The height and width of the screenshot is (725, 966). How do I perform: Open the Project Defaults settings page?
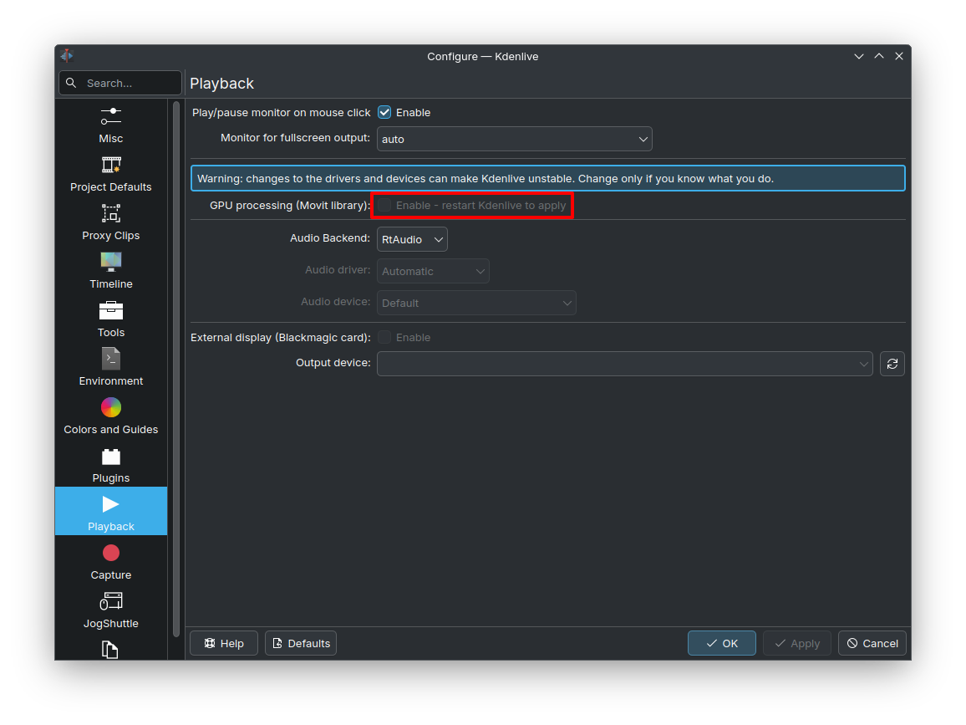111,173
